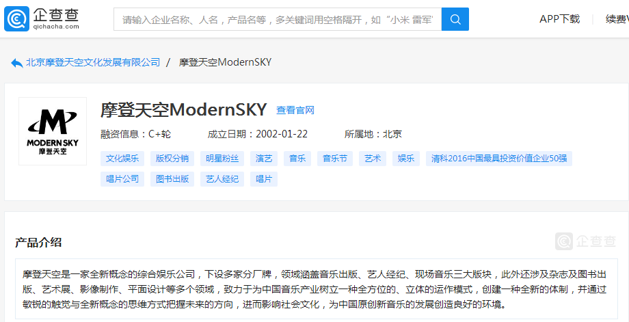This screenshot has width=629, height=322.
Task: Click the 摩登天空ModernSKY heading title
Action: tap(184, 110)
